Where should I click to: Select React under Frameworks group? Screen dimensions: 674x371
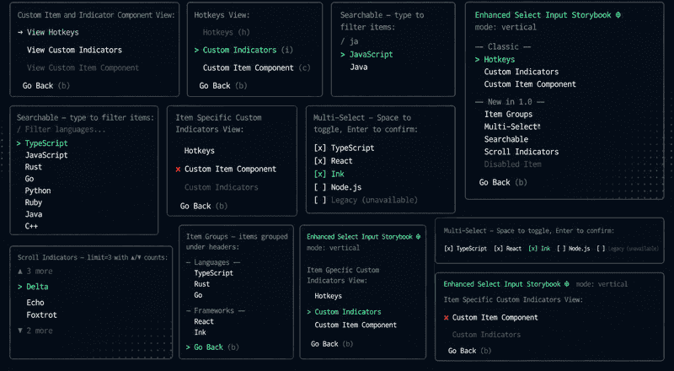[203, 321]
